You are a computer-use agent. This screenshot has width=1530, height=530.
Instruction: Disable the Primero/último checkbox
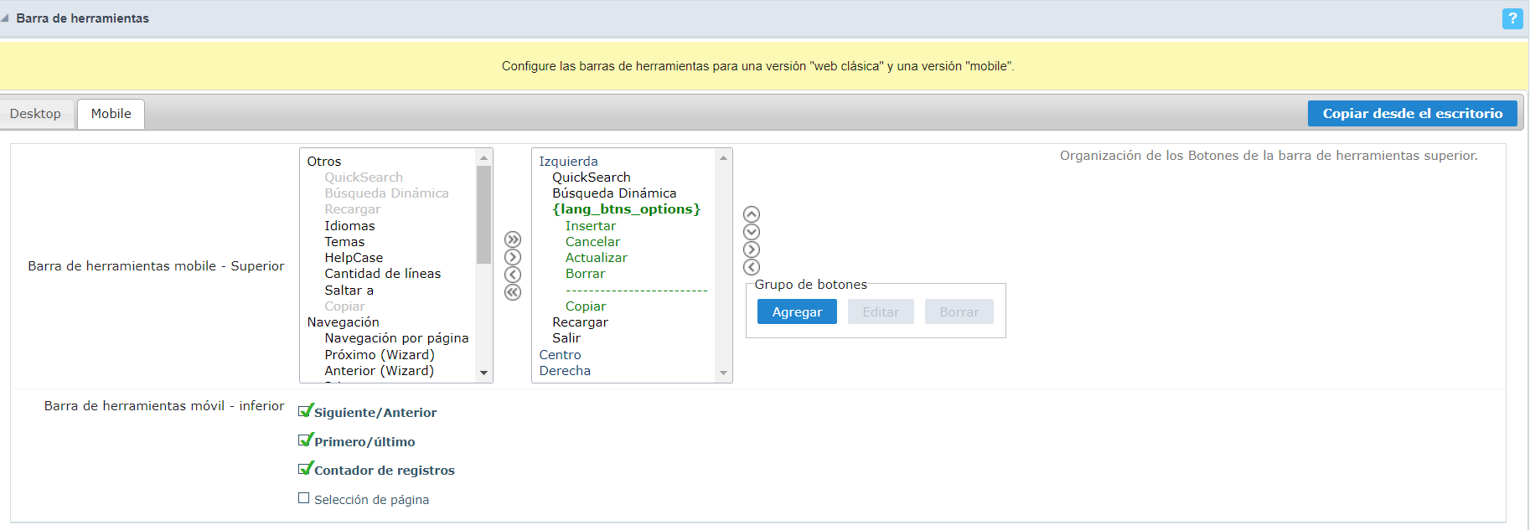305,440
